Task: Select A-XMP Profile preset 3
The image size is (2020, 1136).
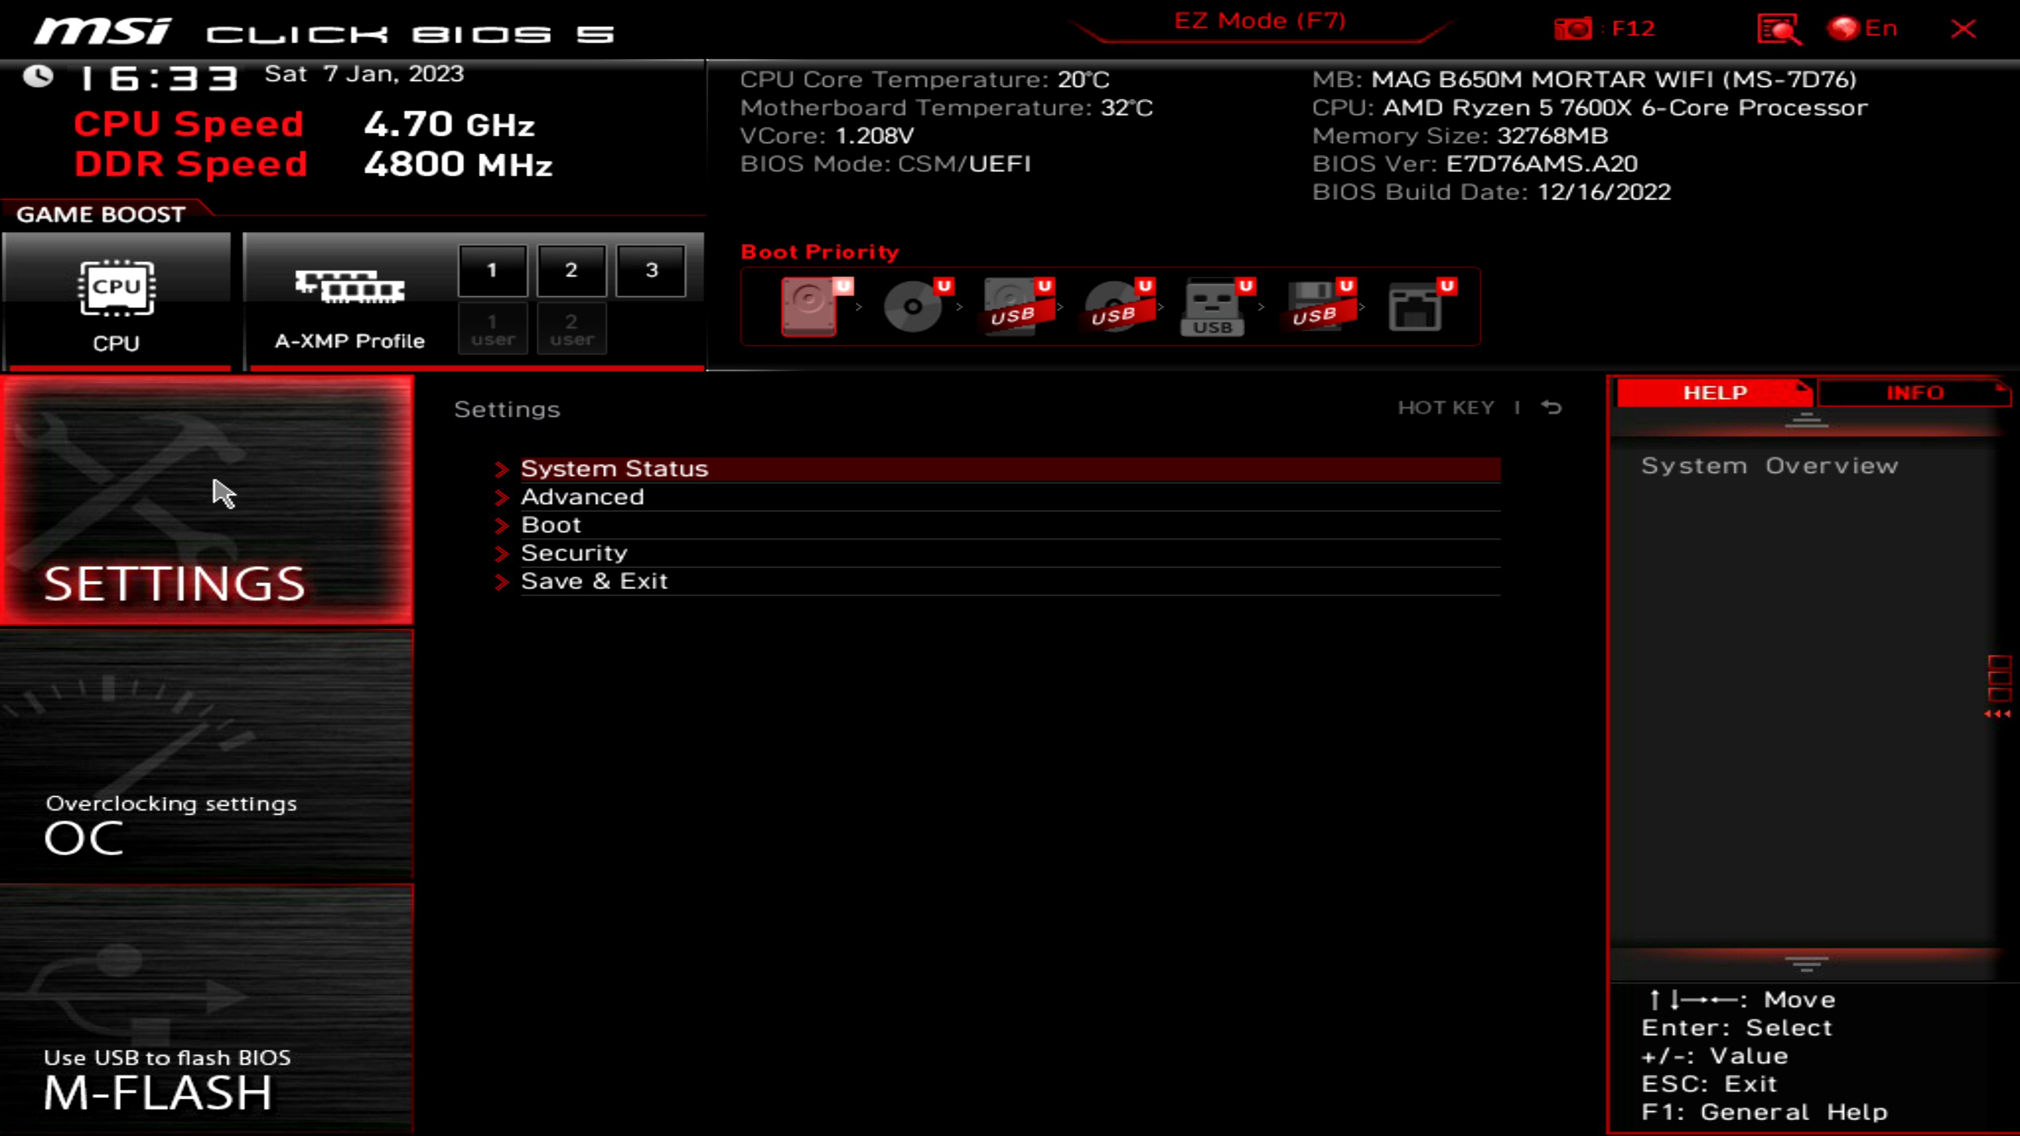Action: pyautogui.click(x=651, y=270)
